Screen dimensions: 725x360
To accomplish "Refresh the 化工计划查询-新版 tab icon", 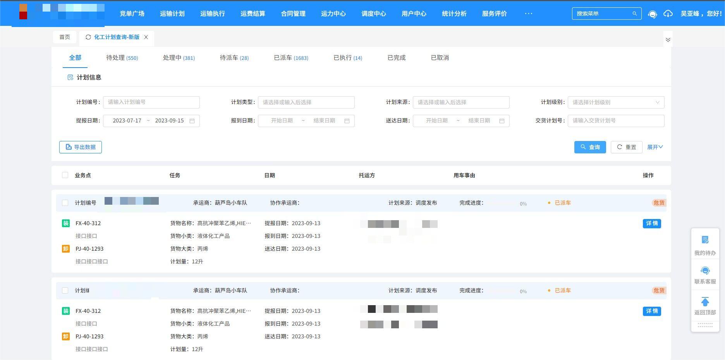I will (x=88, y=37).
